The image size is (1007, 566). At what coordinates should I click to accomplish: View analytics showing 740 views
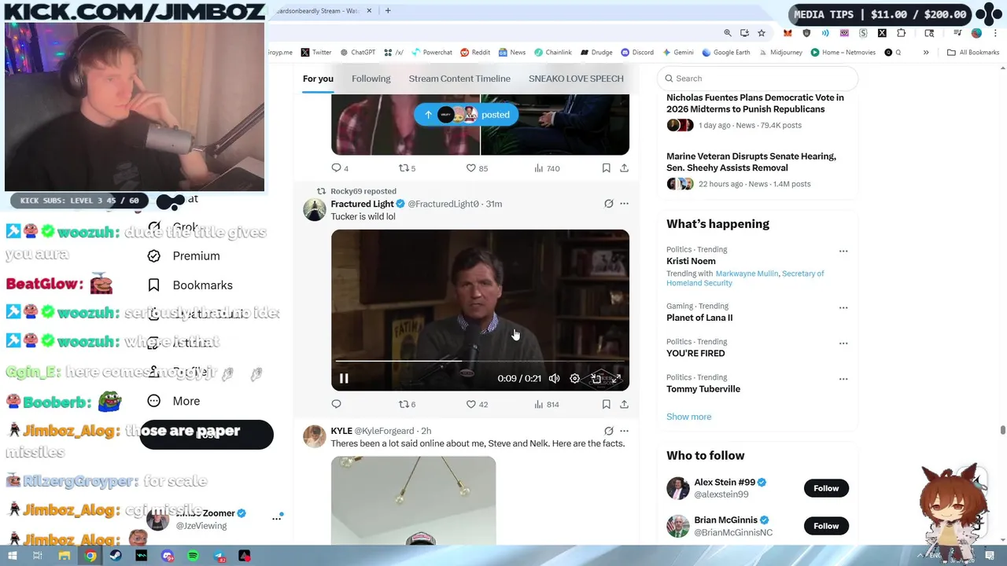[x=546, y=168]
